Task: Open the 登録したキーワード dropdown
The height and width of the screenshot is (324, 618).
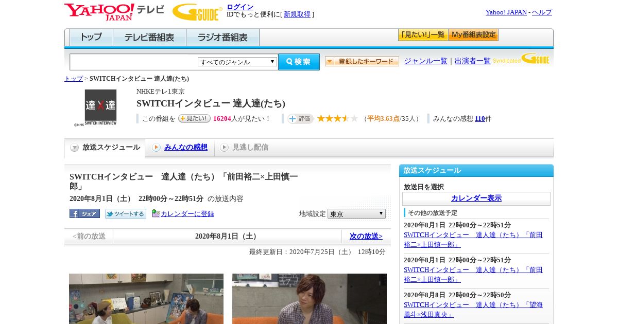Action: pyautogui.click(x=362, y=61)
